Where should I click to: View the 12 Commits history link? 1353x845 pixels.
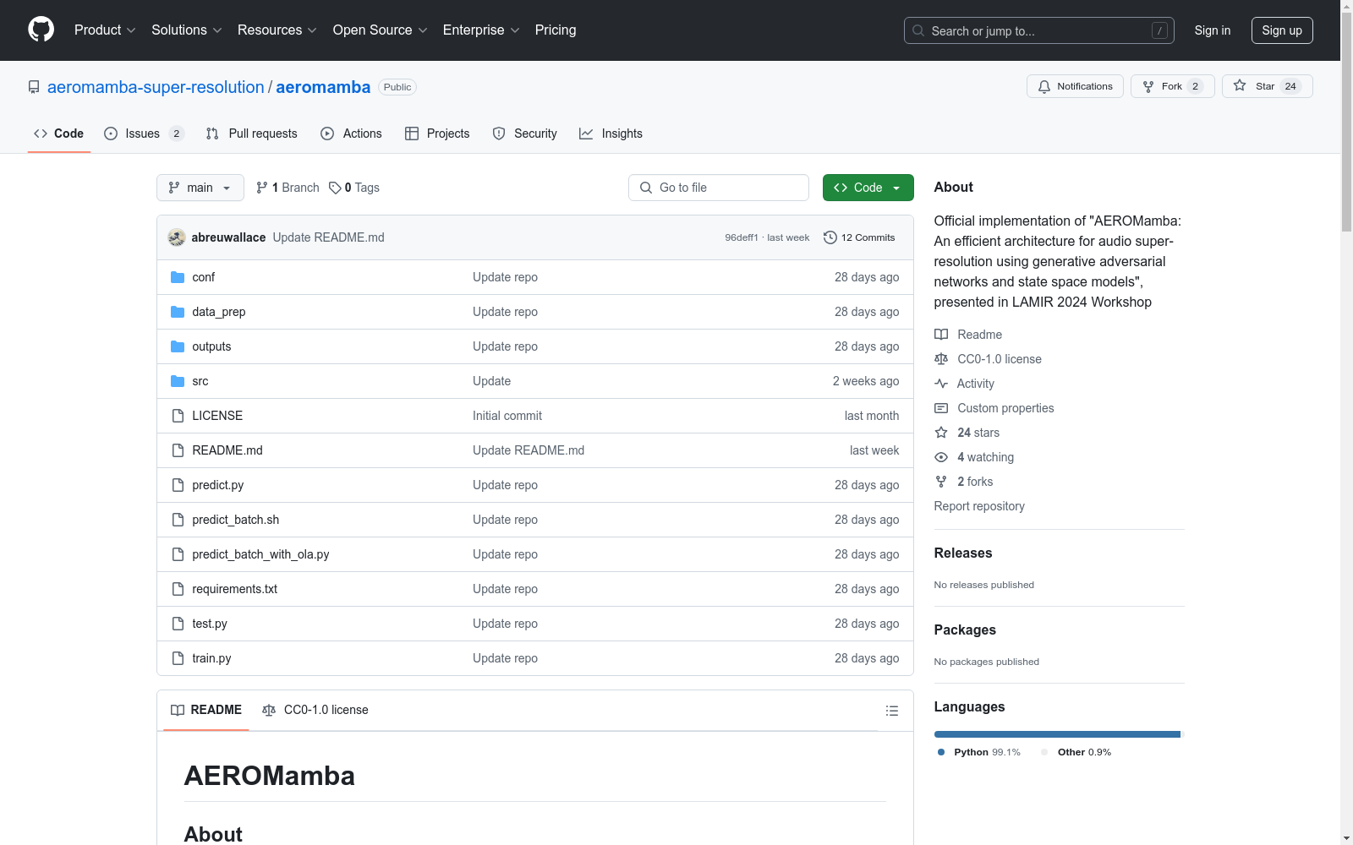pyautogui.click(x=859, y=237)
